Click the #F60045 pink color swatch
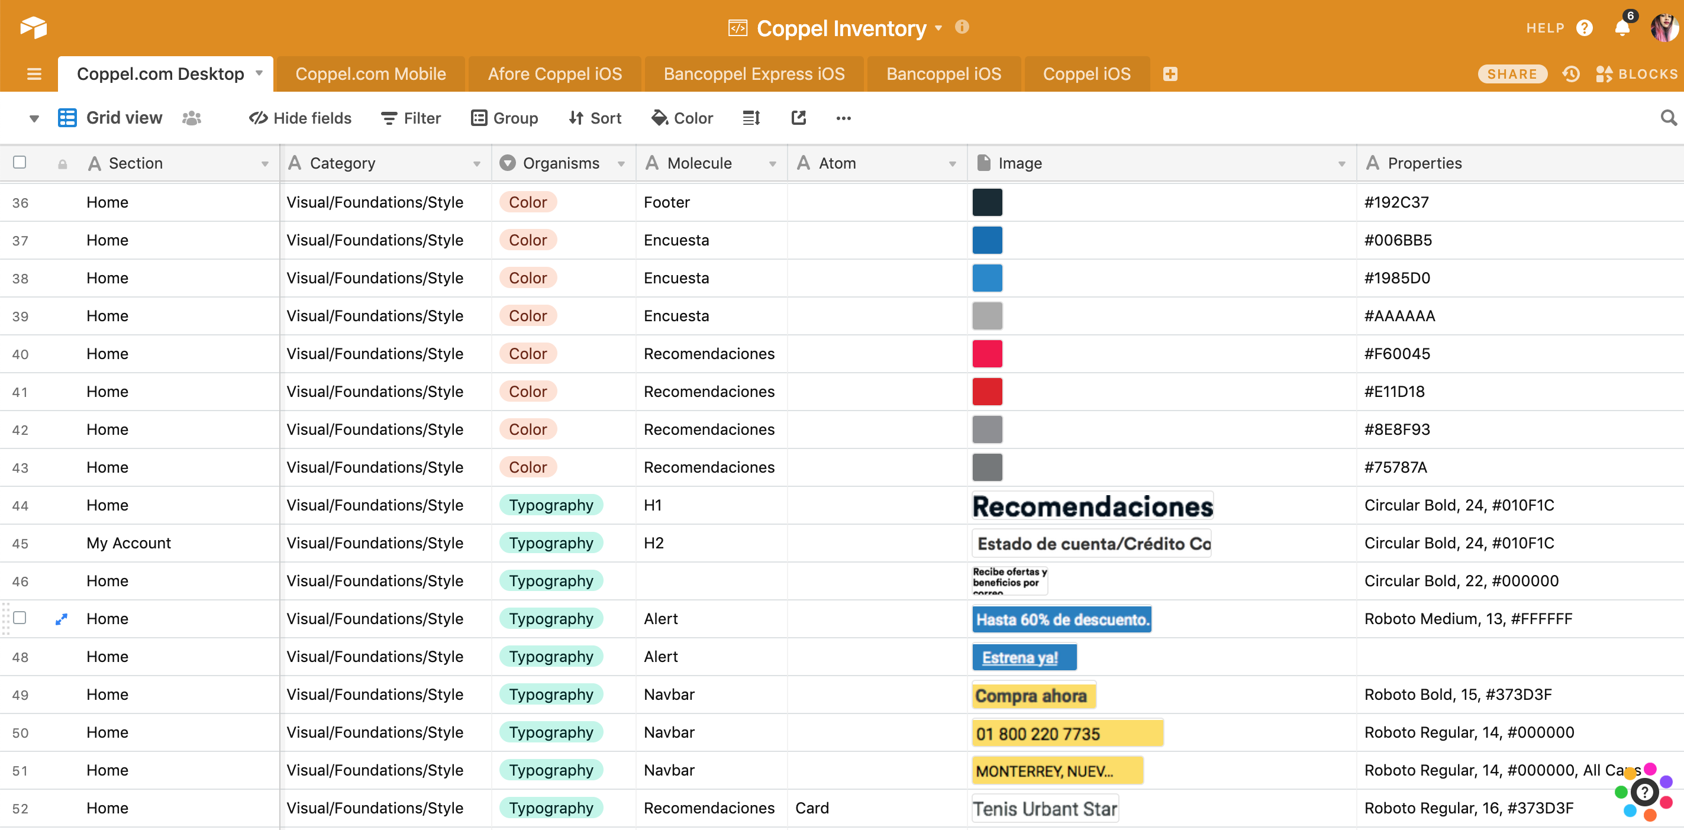This screenshot has width=1684, height=830. (x=986, y=354)
